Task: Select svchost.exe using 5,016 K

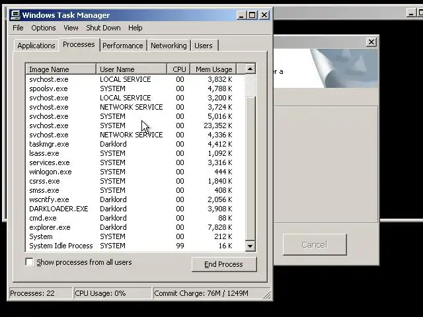Action: (135, 116)
